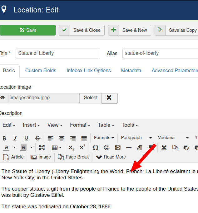This screenshot has width=198, height=213.
Task: Open the Infobox Link Options tab
Action: coord(89,71)
